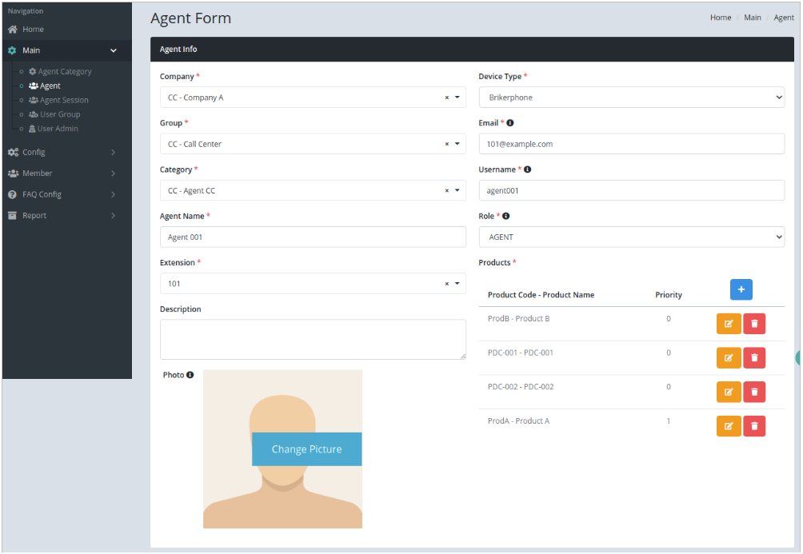
Task: Add a new product with the plus icon
Action: pyautogui.click(x=741, y=289)
